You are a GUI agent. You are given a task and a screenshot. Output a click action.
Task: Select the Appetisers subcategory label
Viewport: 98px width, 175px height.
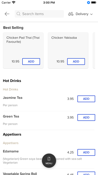tap(11, 143)
